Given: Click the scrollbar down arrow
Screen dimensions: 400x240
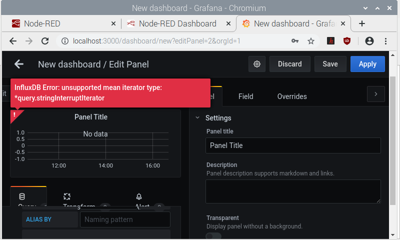Looking at the screenshot, I should tap(393, 235).
